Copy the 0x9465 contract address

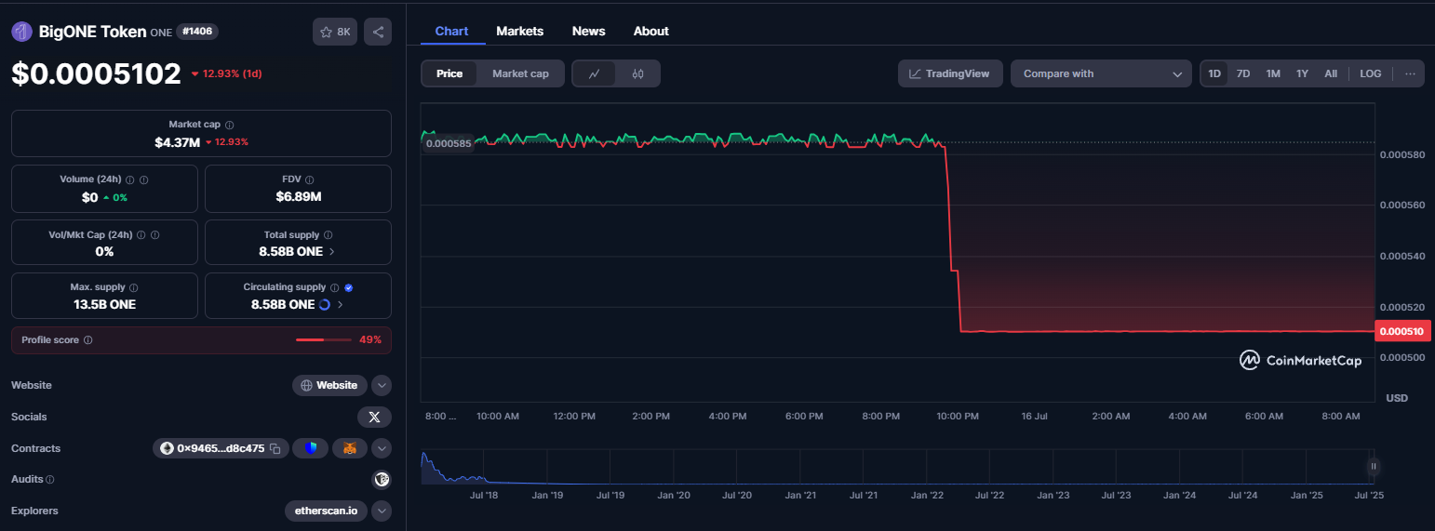275,448
